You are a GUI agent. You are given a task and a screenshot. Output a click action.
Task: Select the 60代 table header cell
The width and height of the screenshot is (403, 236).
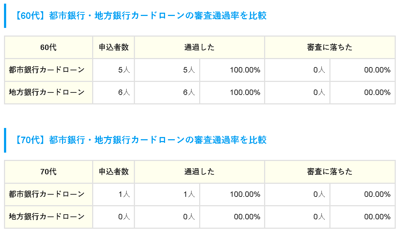coord(48,47)
